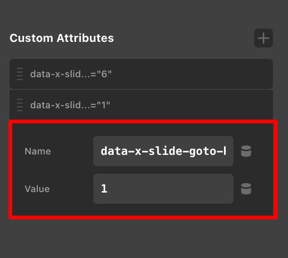
Task: Click empty space right of ="6" attribute row
Action: coord(198,74)
